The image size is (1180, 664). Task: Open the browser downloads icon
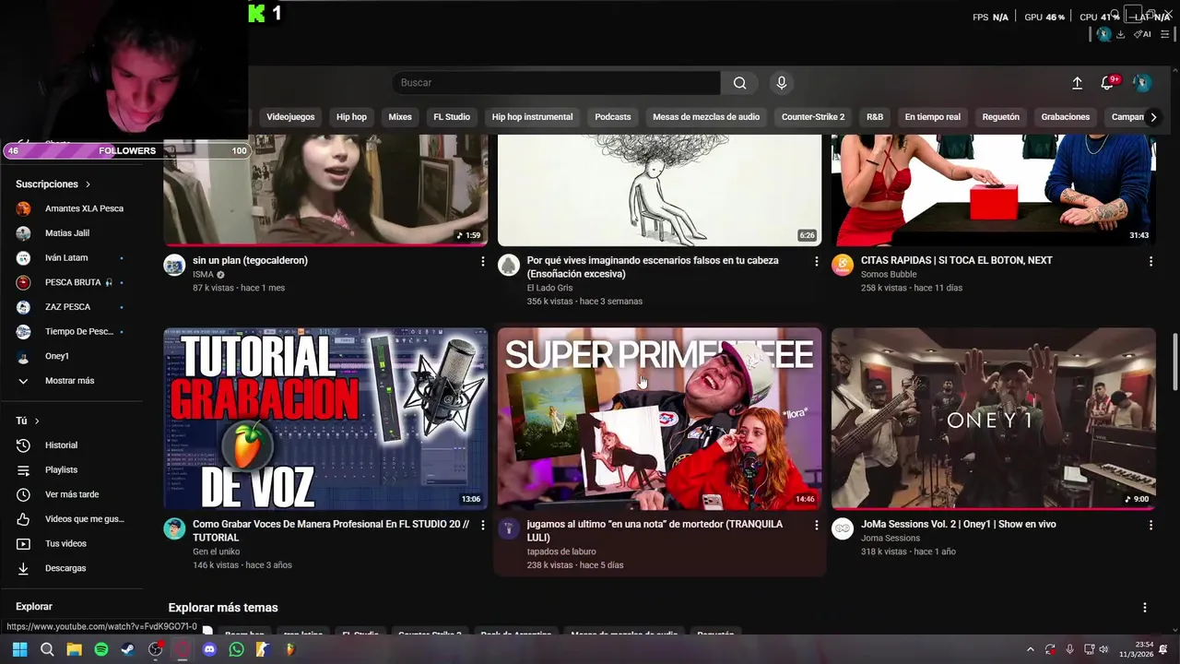point(1120,34)
